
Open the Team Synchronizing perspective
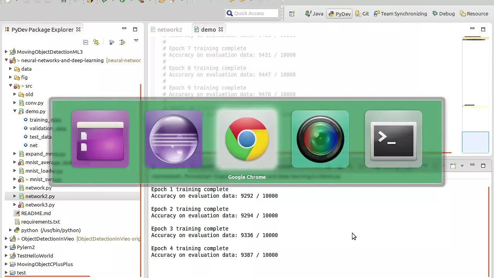point(400,14)
